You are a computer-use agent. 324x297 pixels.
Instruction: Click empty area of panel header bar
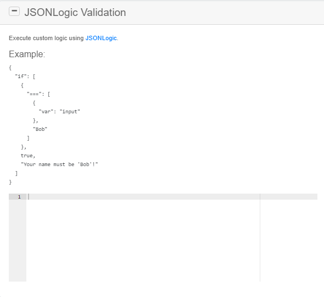tap(223, 13)
